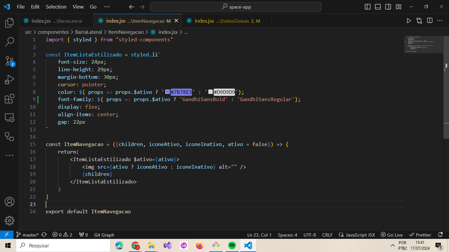449x252 pixels.
Task: Open Spotify from the taskbar
Action: click(x=232, y=245)
